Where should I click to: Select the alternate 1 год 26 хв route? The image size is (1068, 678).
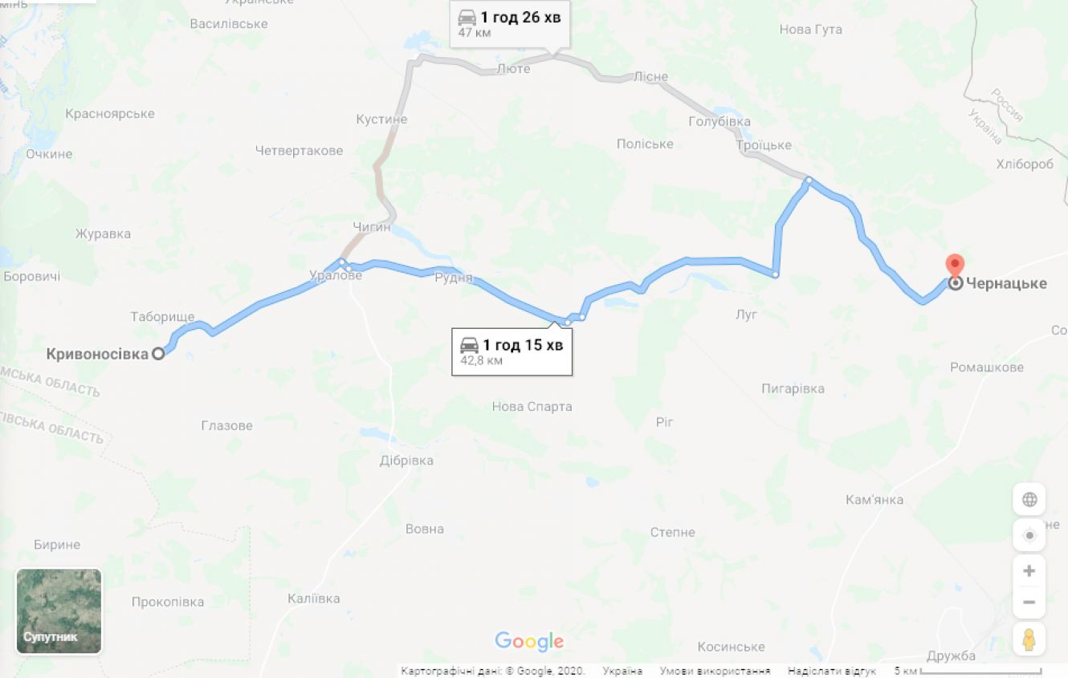[510, 24]
